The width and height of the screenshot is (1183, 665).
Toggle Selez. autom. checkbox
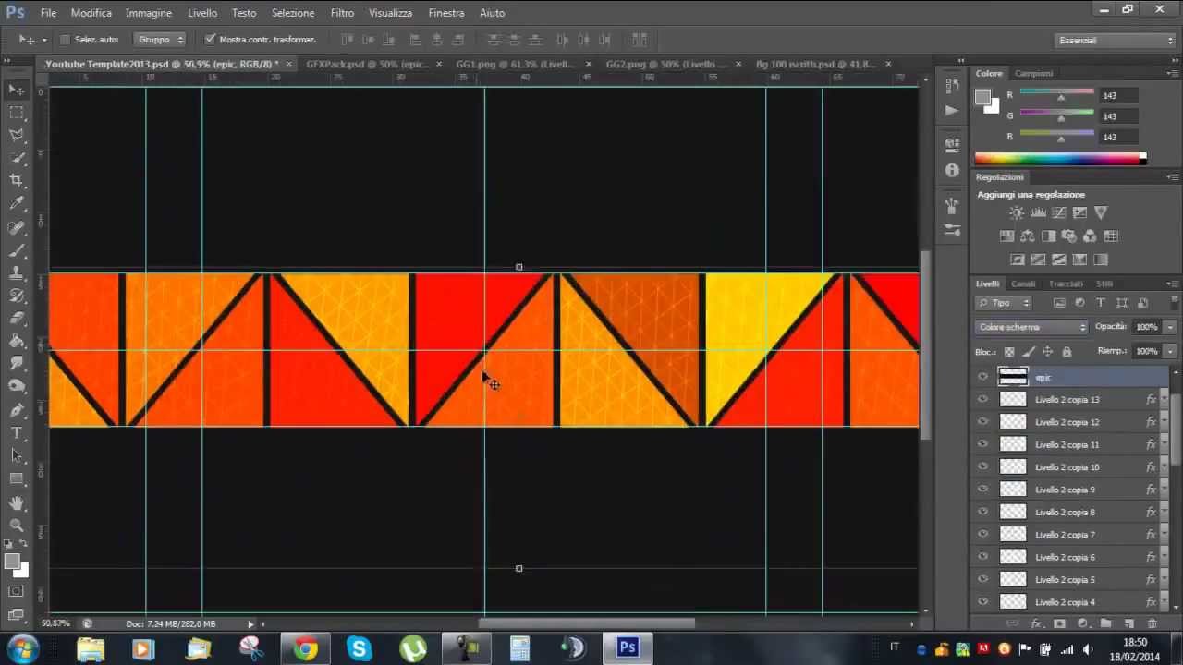point(65,40)
